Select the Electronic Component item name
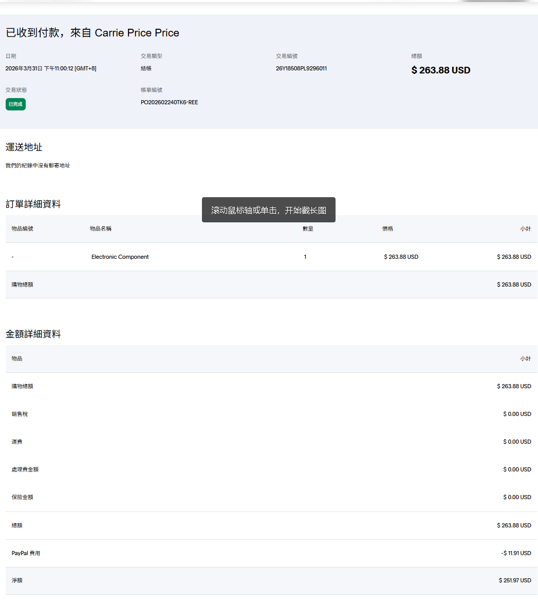 click(120, 257)
